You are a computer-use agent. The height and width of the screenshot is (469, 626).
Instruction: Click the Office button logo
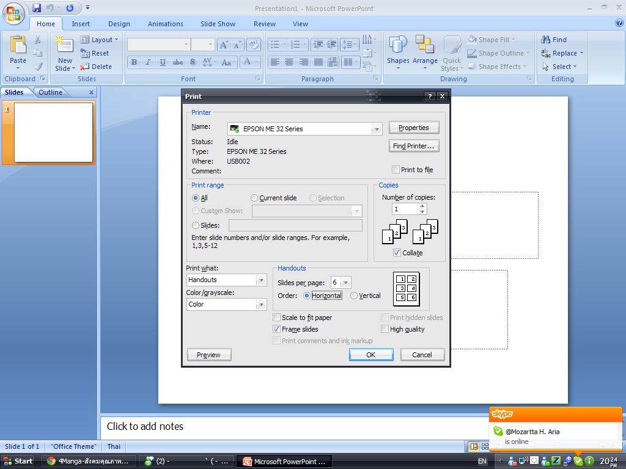13,13
